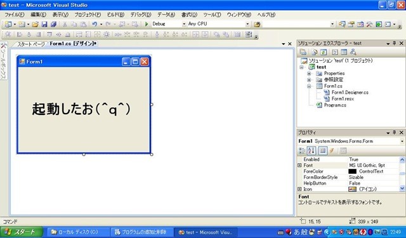406x238 pixels.
Task: Click the New Project icon in the toolbar
Action: coord(8,24)
